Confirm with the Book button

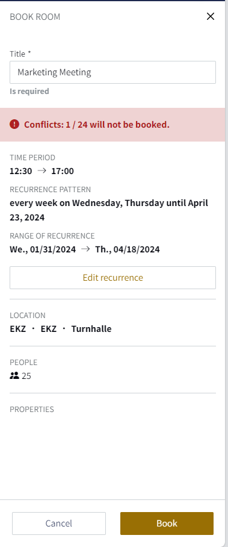tap(167, 524)
